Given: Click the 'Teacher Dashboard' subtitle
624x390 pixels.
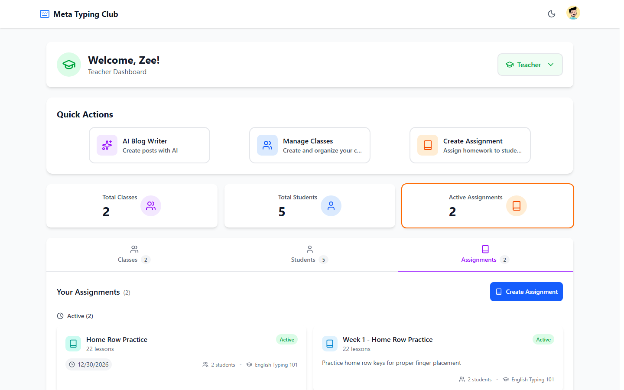Looking at the screenshot, I should pos(117,72).
